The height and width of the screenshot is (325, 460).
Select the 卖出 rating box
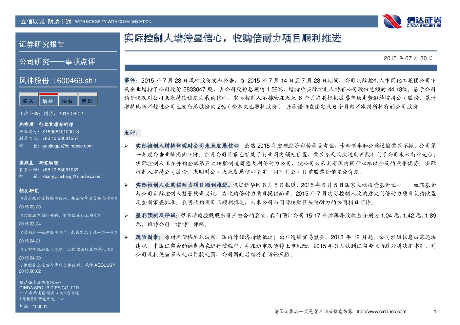[x=88, y=101]
